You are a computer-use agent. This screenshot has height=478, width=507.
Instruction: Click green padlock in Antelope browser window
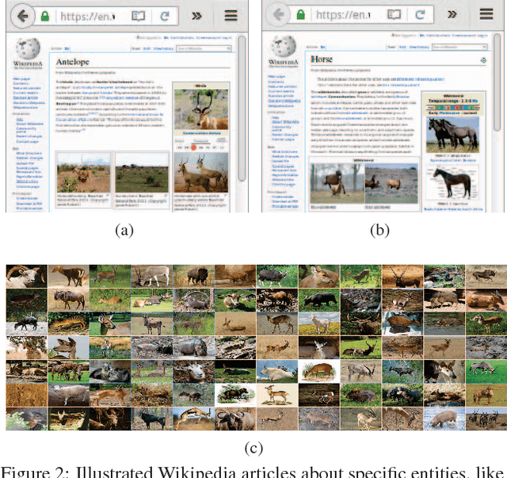pyautogui.click(x=45, y=16)
